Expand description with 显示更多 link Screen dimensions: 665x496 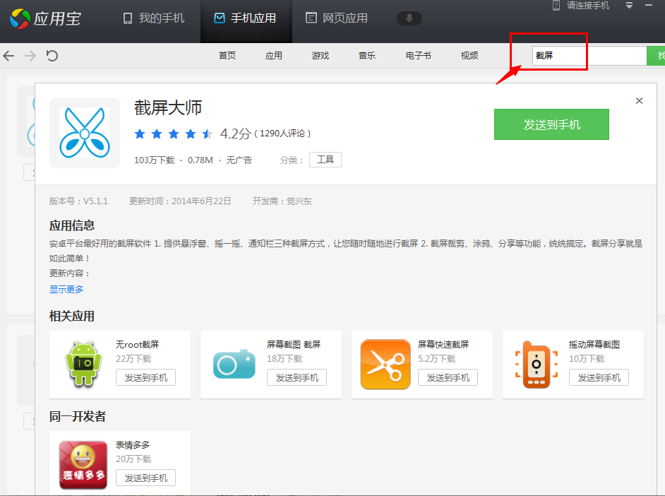pyautogui.click(x=66, y=290)
